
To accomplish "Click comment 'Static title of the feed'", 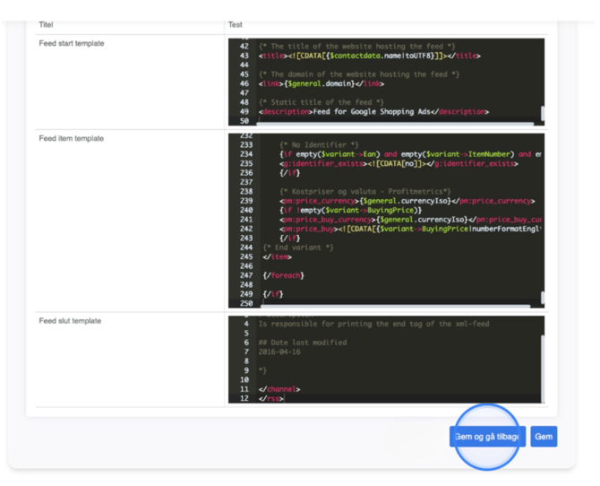I will pos(321,102).
